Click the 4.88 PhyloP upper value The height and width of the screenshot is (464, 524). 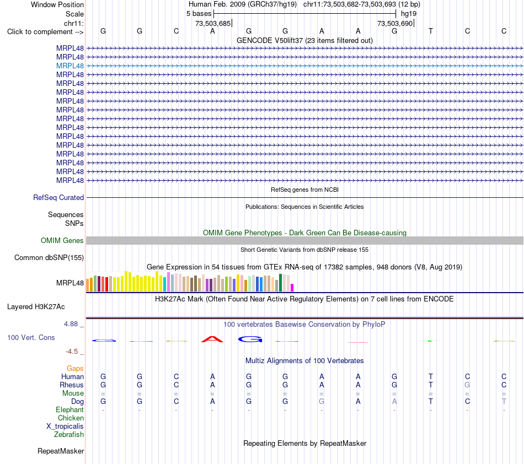click(71, 324)
